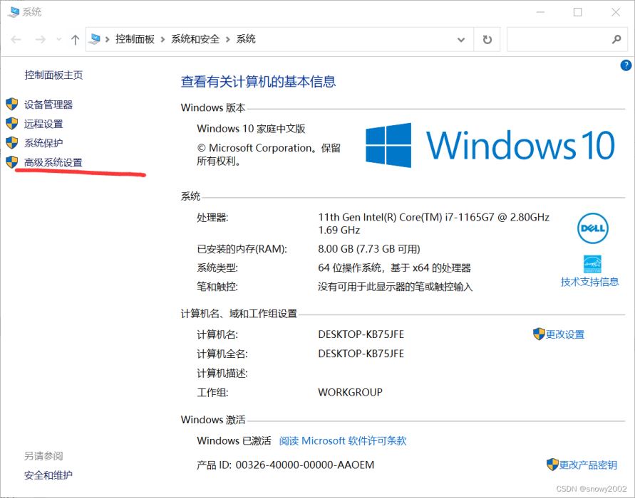Click the back navigation arrow
The image size is (635, 498).
(x=16, y=39)
